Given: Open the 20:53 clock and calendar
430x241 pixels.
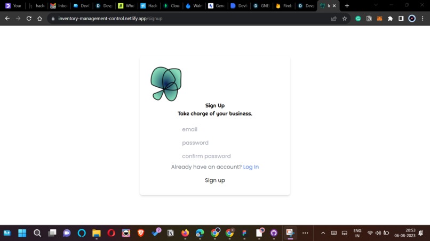Looking at the screenshot, I should click(405, 233).
